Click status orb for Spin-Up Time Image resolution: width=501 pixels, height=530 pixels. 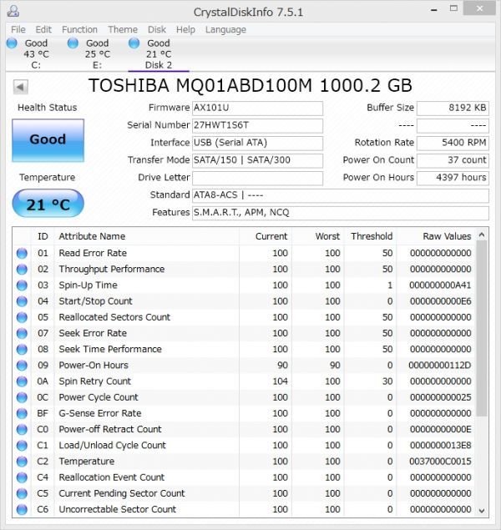point(22,285)
